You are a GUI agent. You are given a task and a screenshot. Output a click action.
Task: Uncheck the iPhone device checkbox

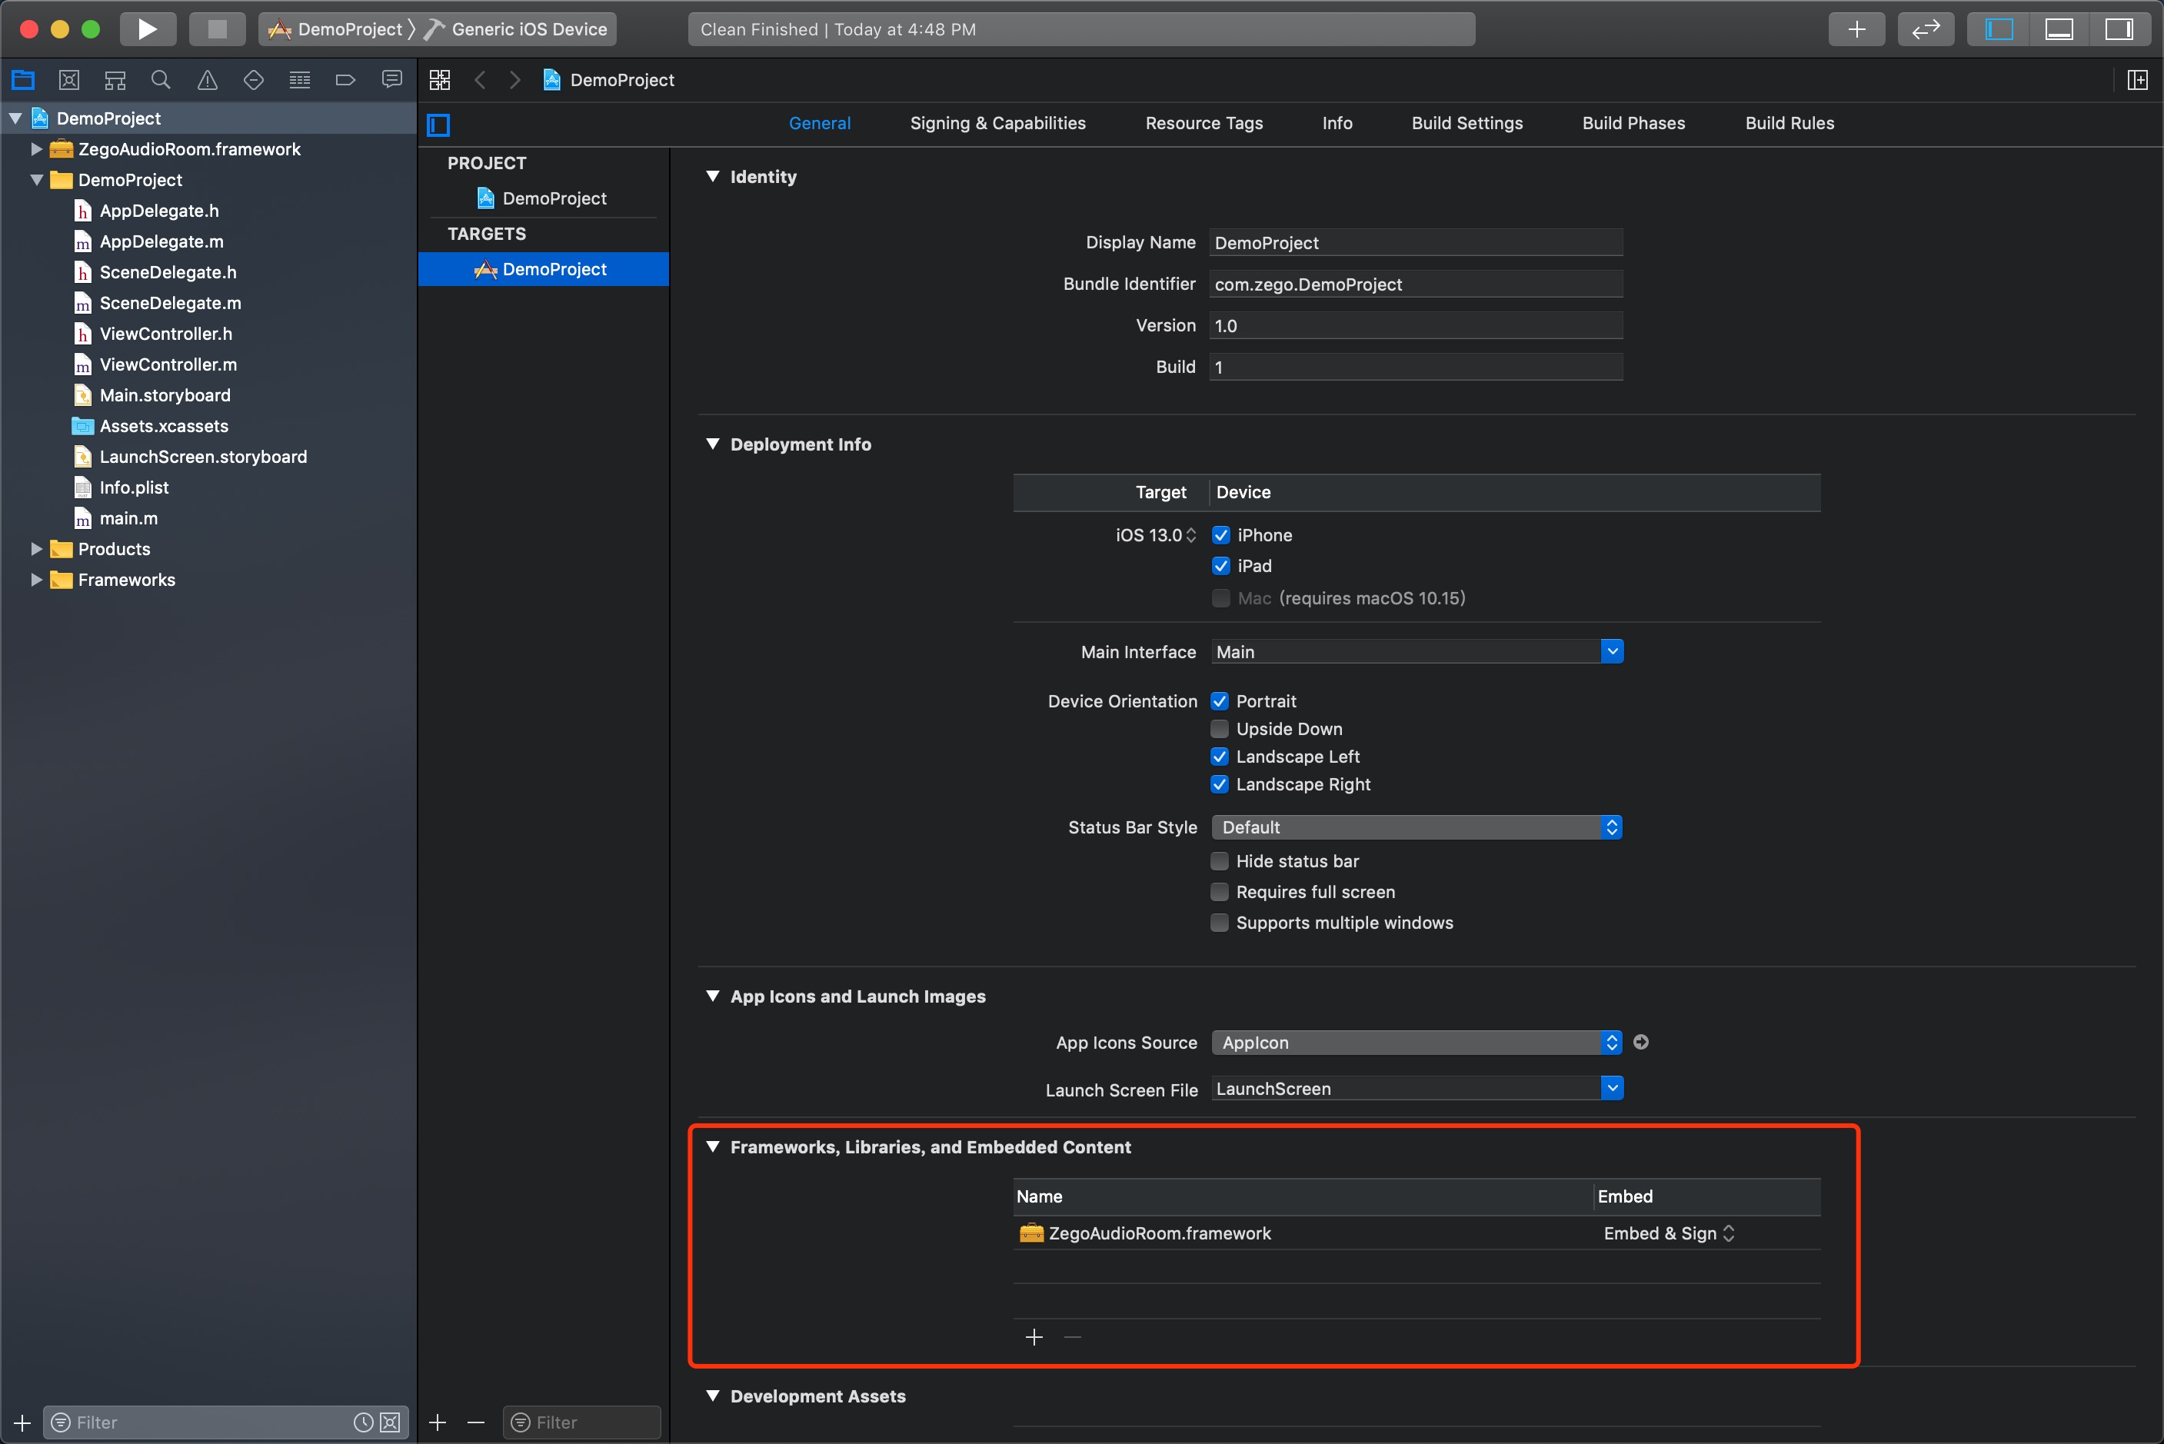[1221, 535]
